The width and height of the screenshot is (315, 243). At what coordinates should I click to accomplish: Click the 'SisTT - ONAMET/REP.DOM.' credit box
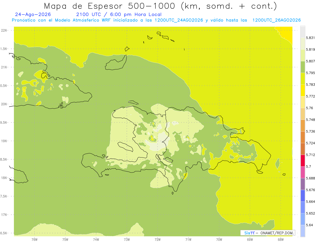268,233
